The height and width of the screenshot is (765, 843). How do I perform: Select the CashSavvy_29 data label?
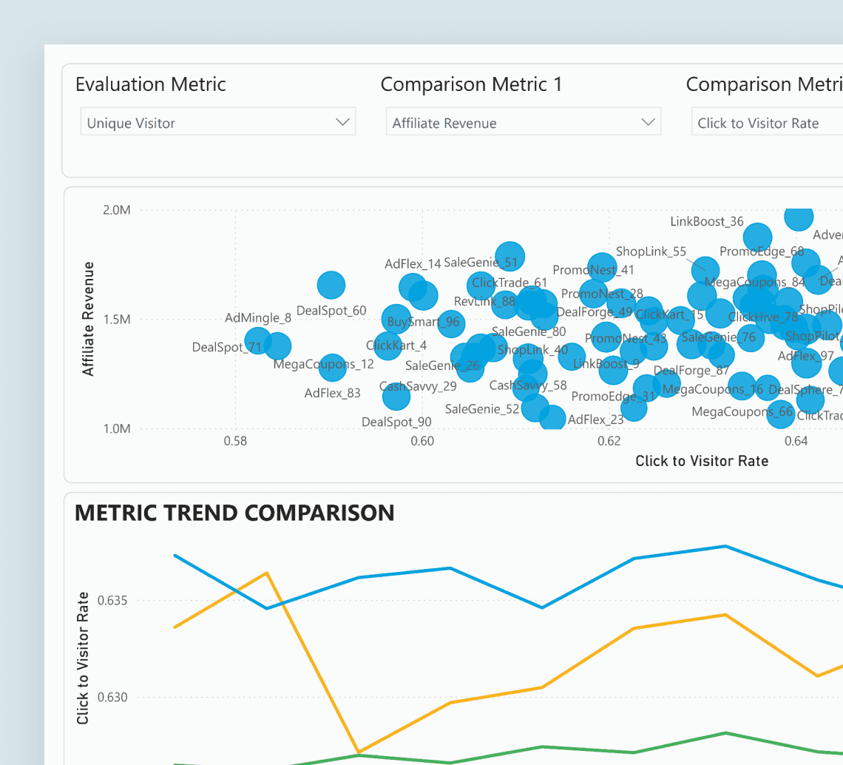(x=418, y=386)
